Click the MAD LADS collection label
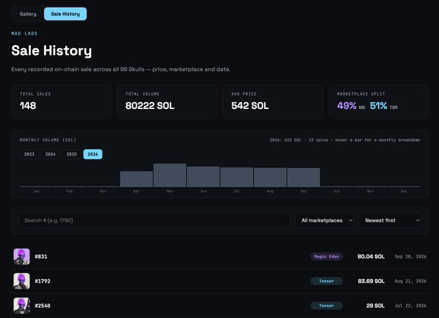Image resolution: width=439 pixels, height=318 pixels. (25, 34)
